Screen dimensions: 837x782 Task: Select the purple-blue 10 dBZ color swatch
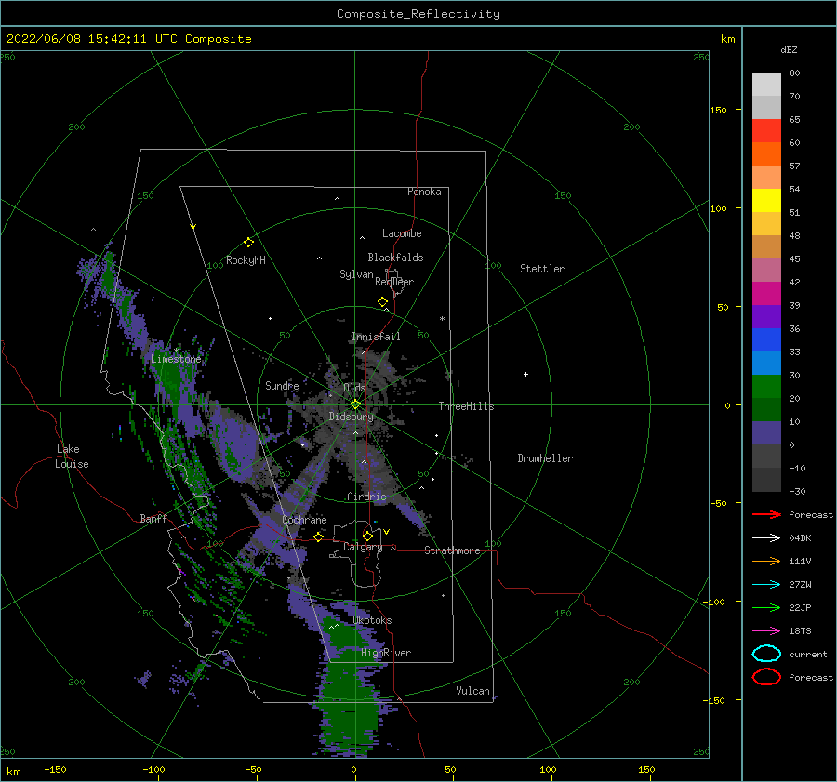click(766, 433)
